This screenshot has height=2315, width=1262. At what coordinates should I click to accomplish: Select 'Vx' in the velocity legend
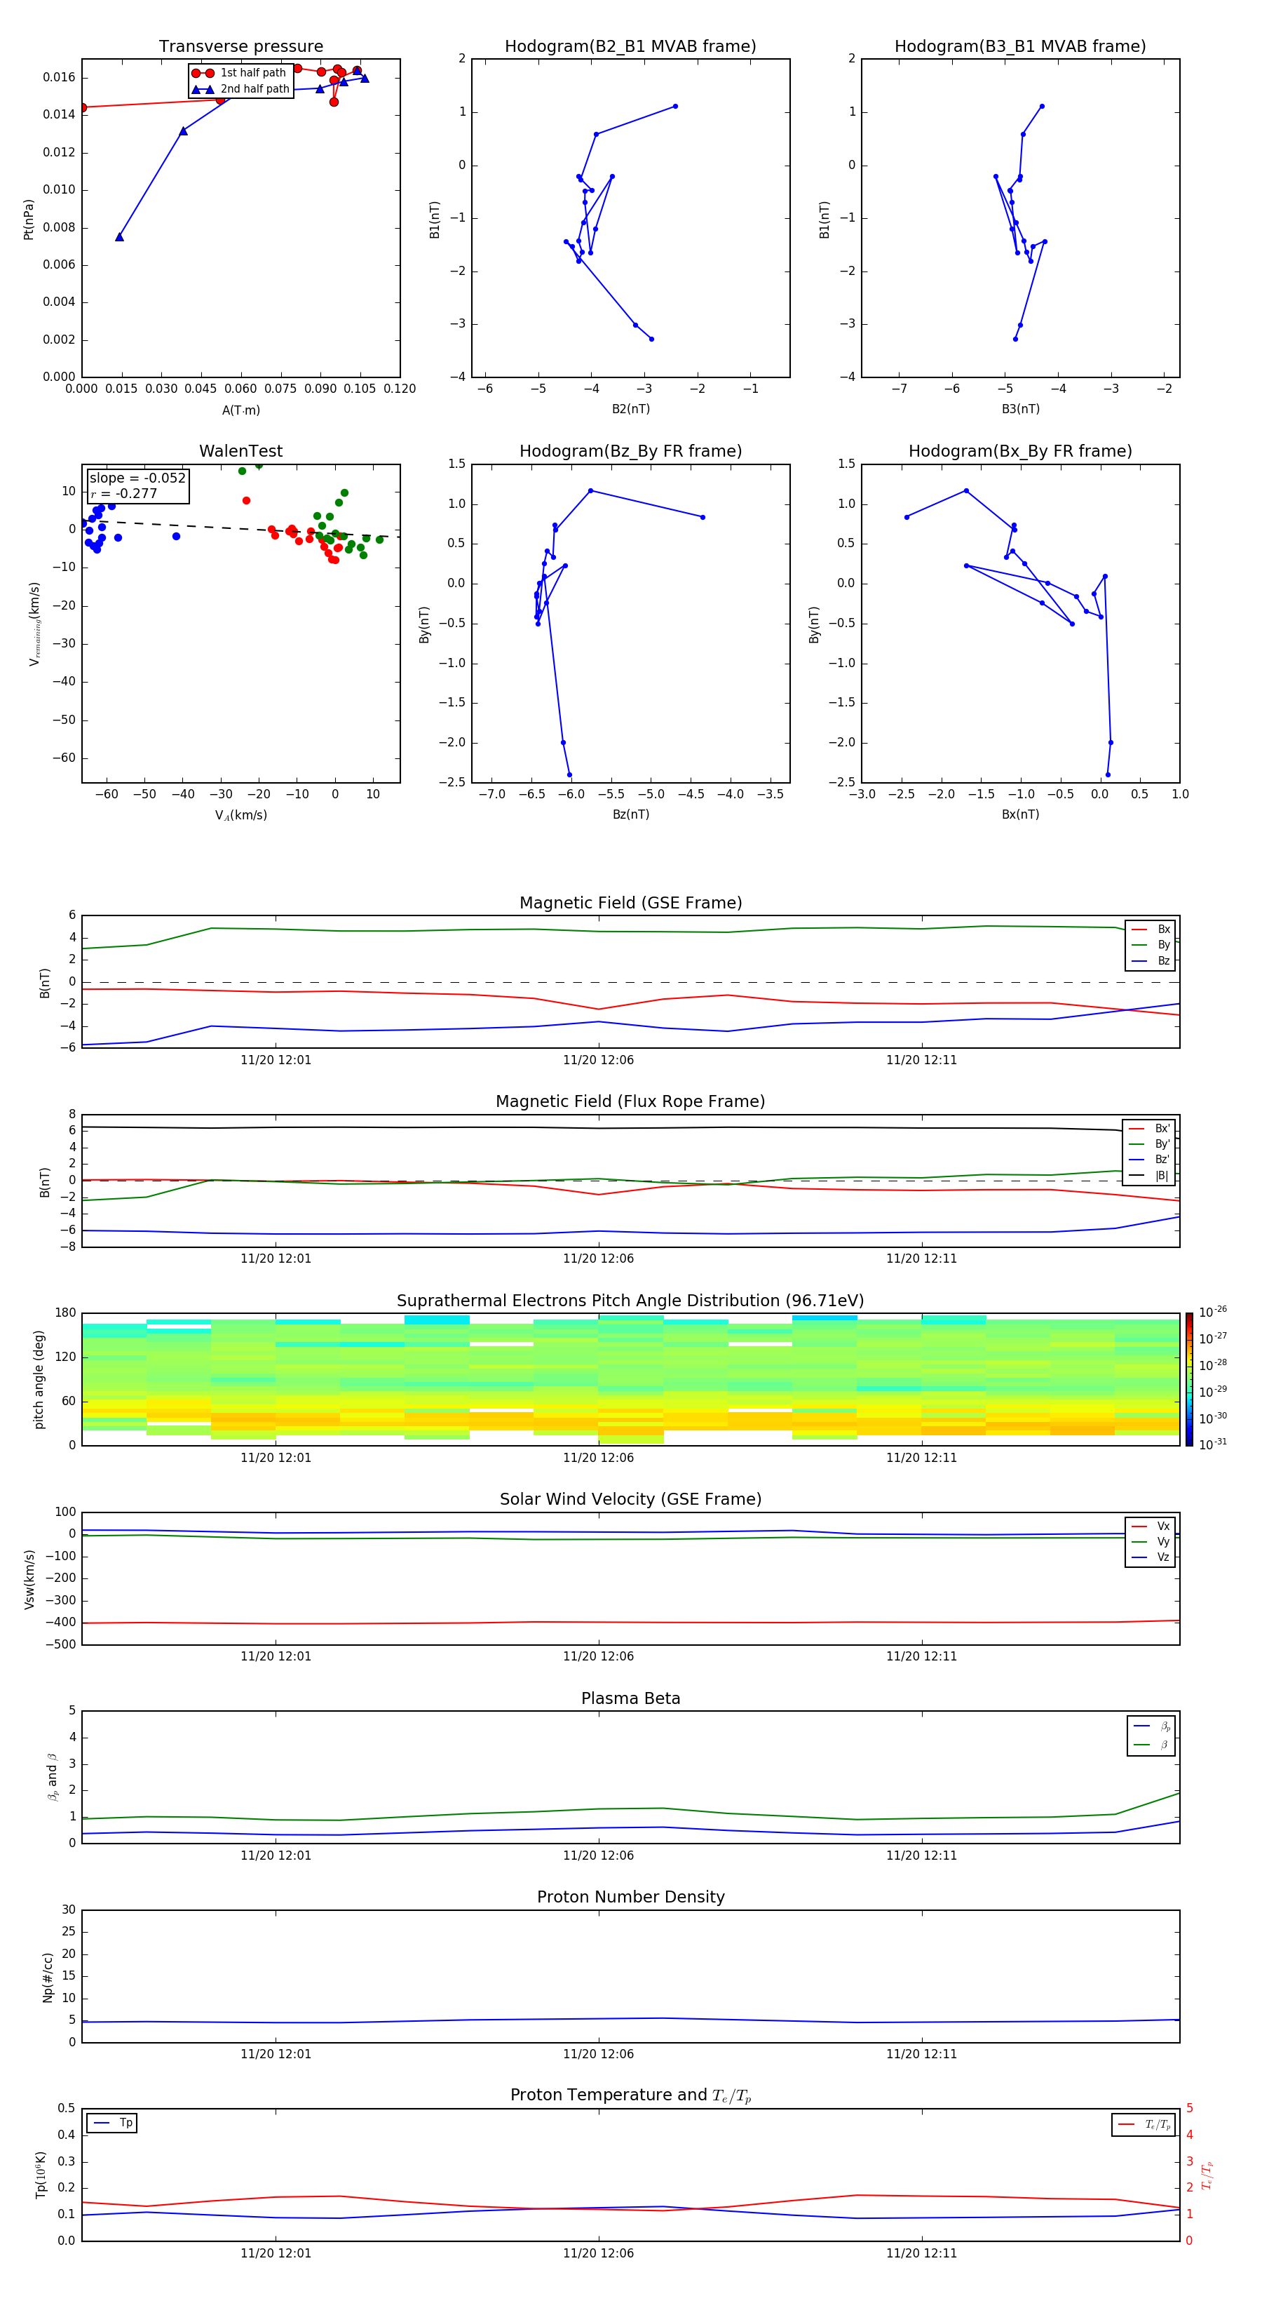[x=1151, y=1526]
